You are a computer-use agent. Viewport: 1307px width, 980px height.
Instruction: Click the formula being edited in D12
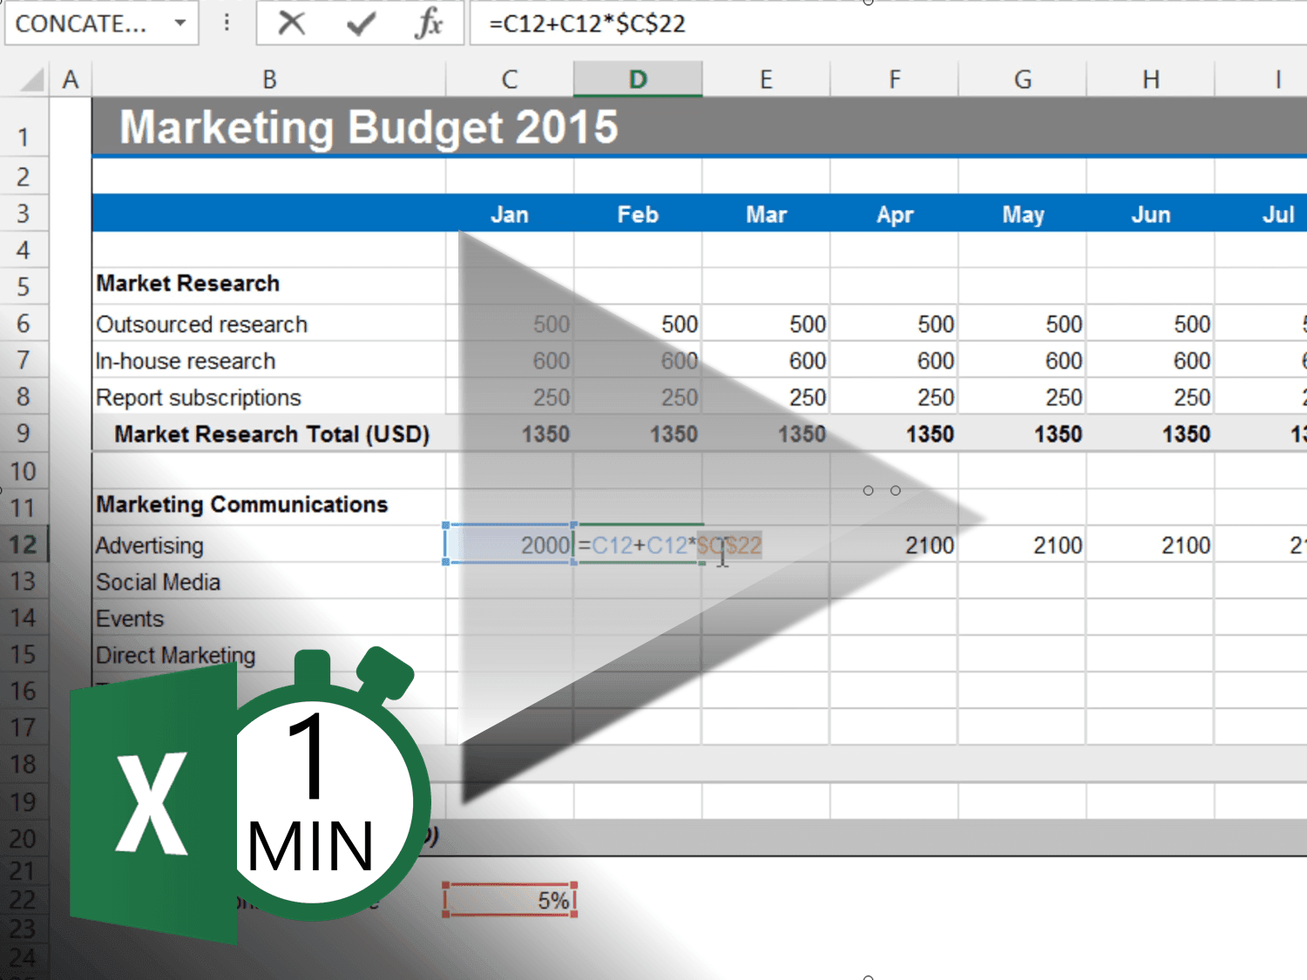click(670, 545)
